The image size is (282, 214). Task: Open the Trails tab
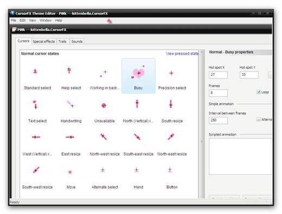62,41
